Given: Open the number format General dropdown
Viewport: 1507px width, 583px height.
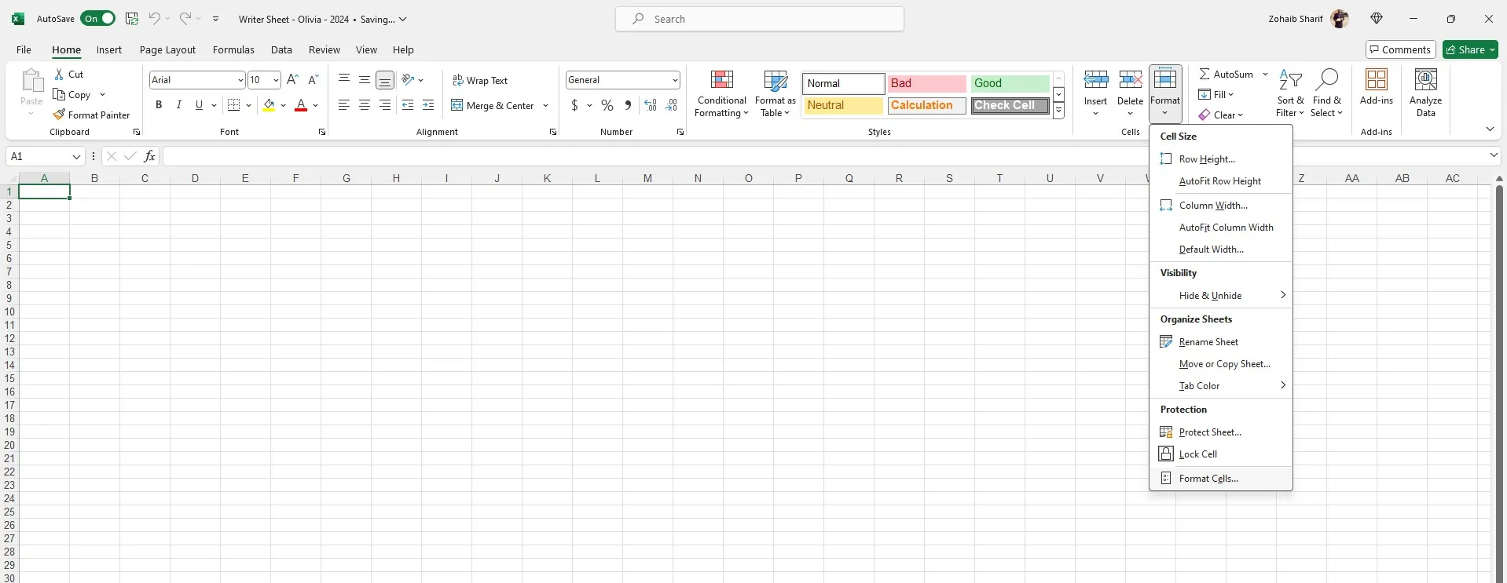Looking at the screenshot, I should coord(675,80).
